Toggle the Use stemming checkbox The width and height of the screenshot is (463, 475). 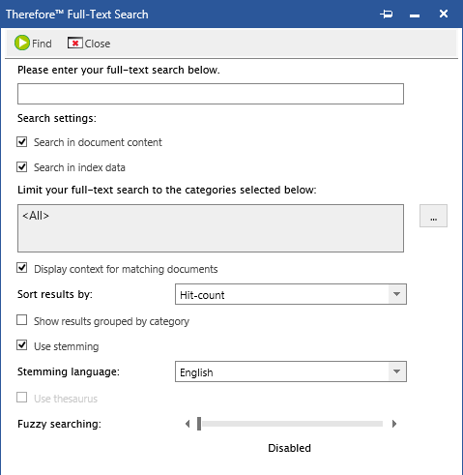(x=22, y=345)
